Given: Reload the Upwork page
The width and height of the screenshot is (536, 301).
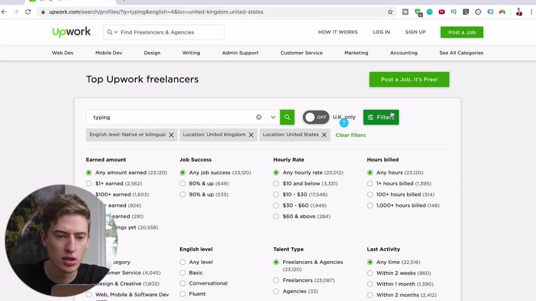Looking at the screenshot, I should click(28, 12).
